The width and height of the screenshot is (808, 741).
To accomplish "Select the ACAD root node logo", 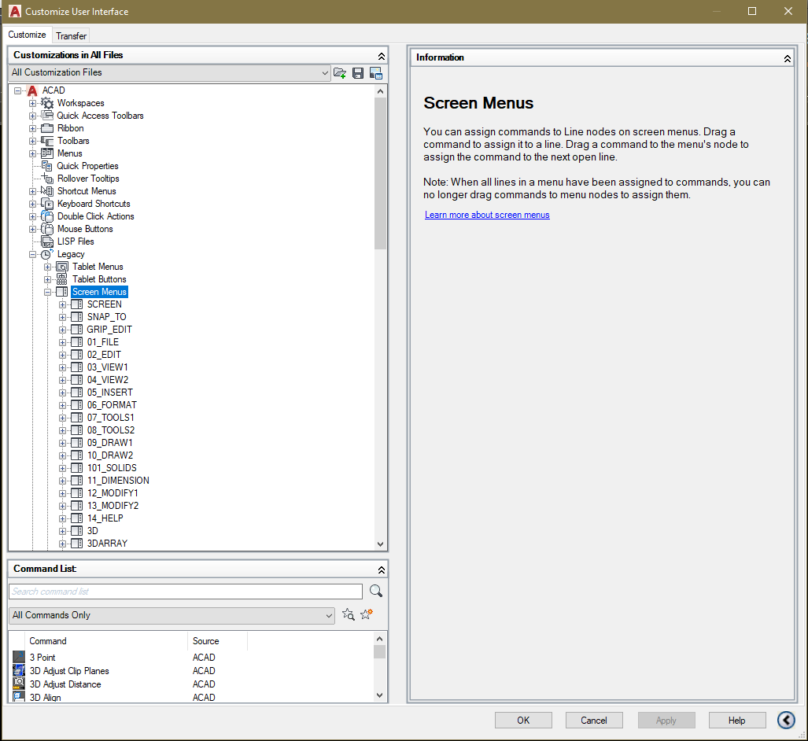I will click(32, 90).
